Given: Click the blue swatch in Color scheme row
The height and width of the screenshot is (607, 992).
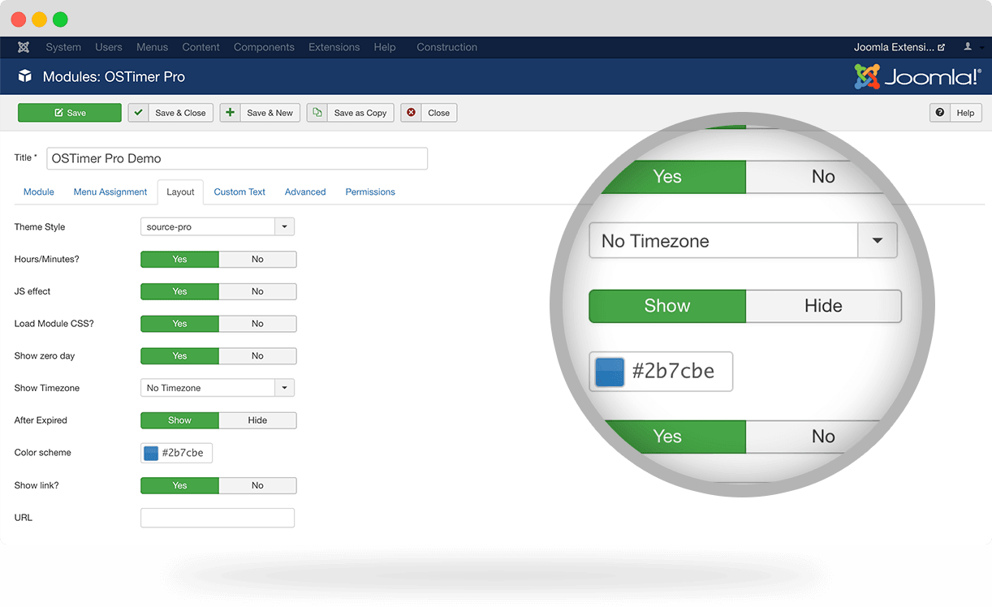Looking at the screenshot, I should (151, 453).
